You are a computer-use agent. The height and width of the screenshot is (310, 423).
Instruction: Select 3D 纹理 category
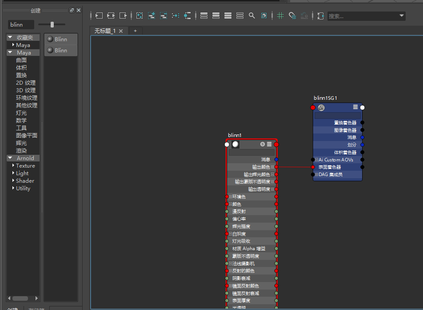[26, 90]
